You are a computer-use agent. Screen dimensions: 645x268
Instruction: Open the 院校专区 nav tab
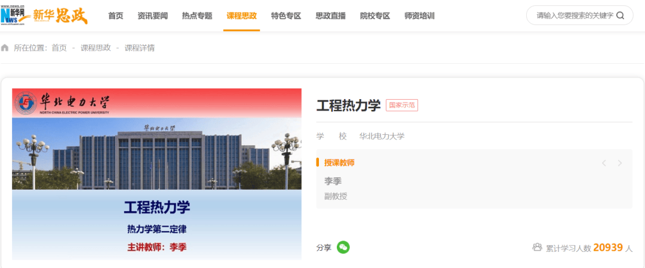(374, 16)
